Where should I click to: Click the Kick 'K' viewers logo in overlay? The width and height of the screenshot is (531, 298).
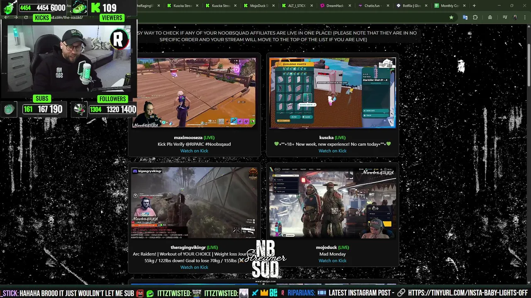click(95, 7)
